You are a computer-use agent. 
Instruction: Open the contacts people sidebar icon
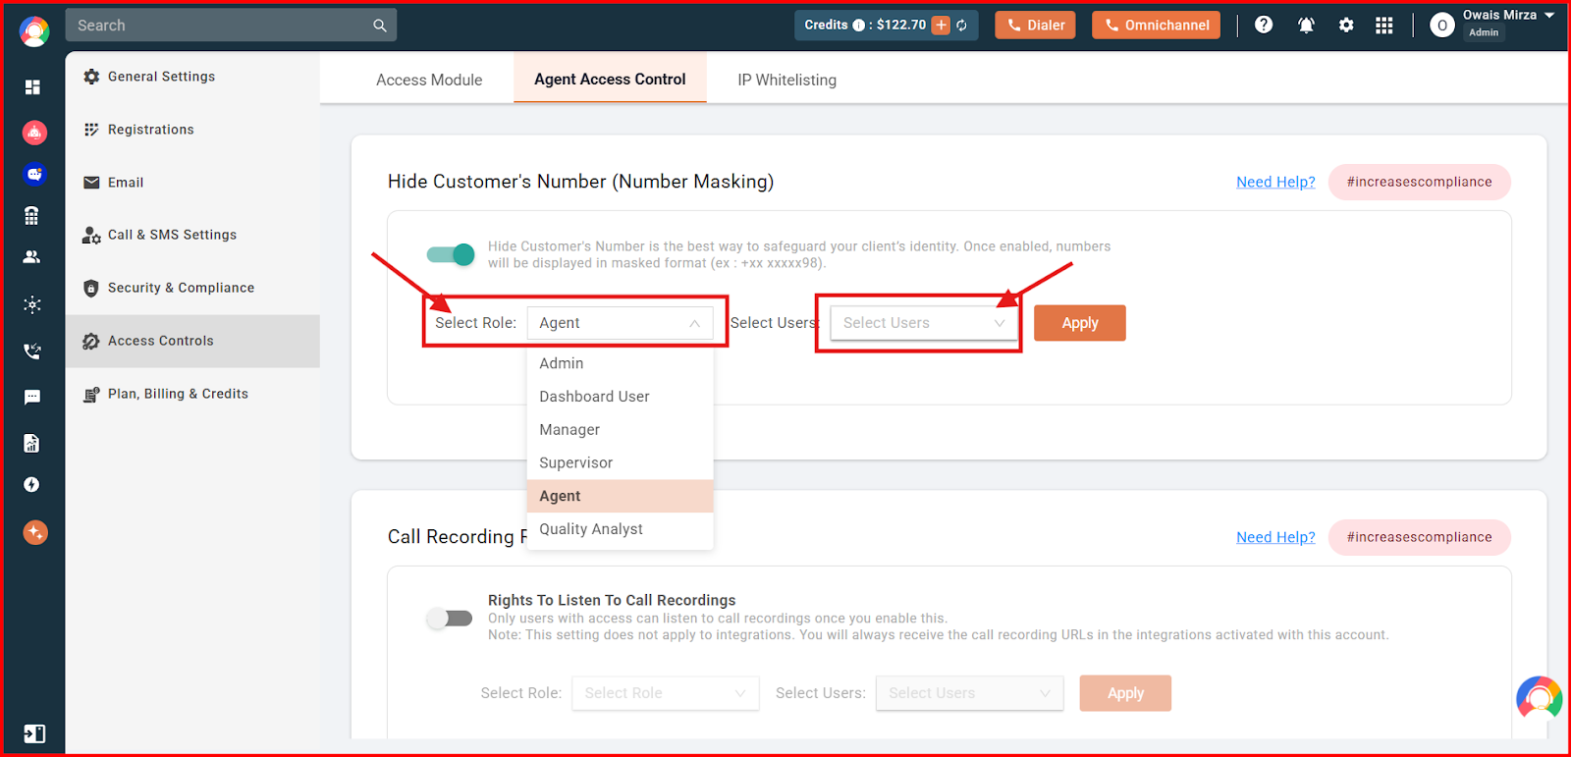[32, 257]
